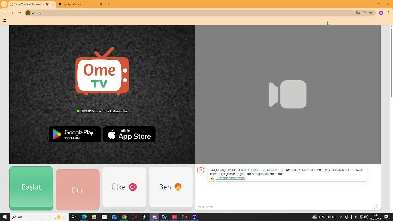Open a new browser tab
393x221 pixels.
[108, 4]
